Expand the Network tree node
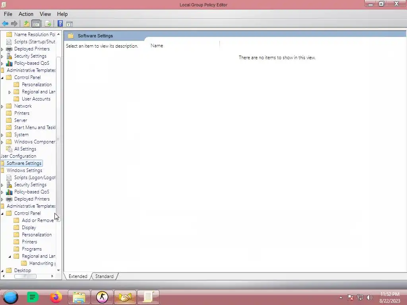 pyautogui.click(x=2, y=106)
